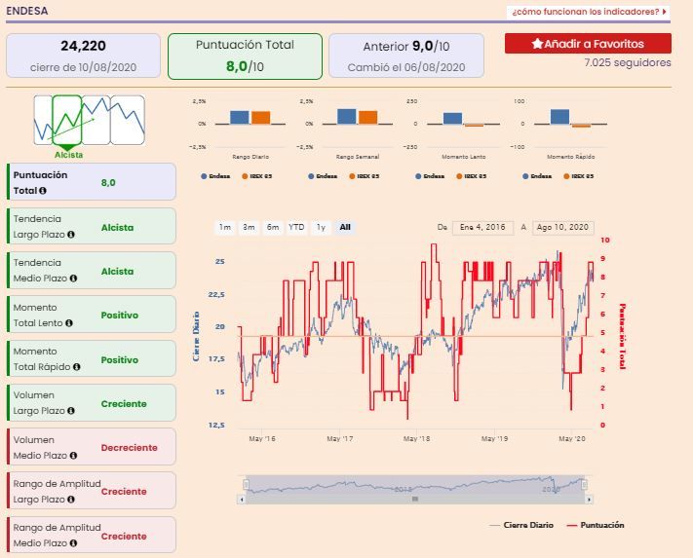The height and width of the screenshot is (558, 693).
Task: Click info icon for Momento Total Lento
Action: pyautogui.click(x=69, y=323)
